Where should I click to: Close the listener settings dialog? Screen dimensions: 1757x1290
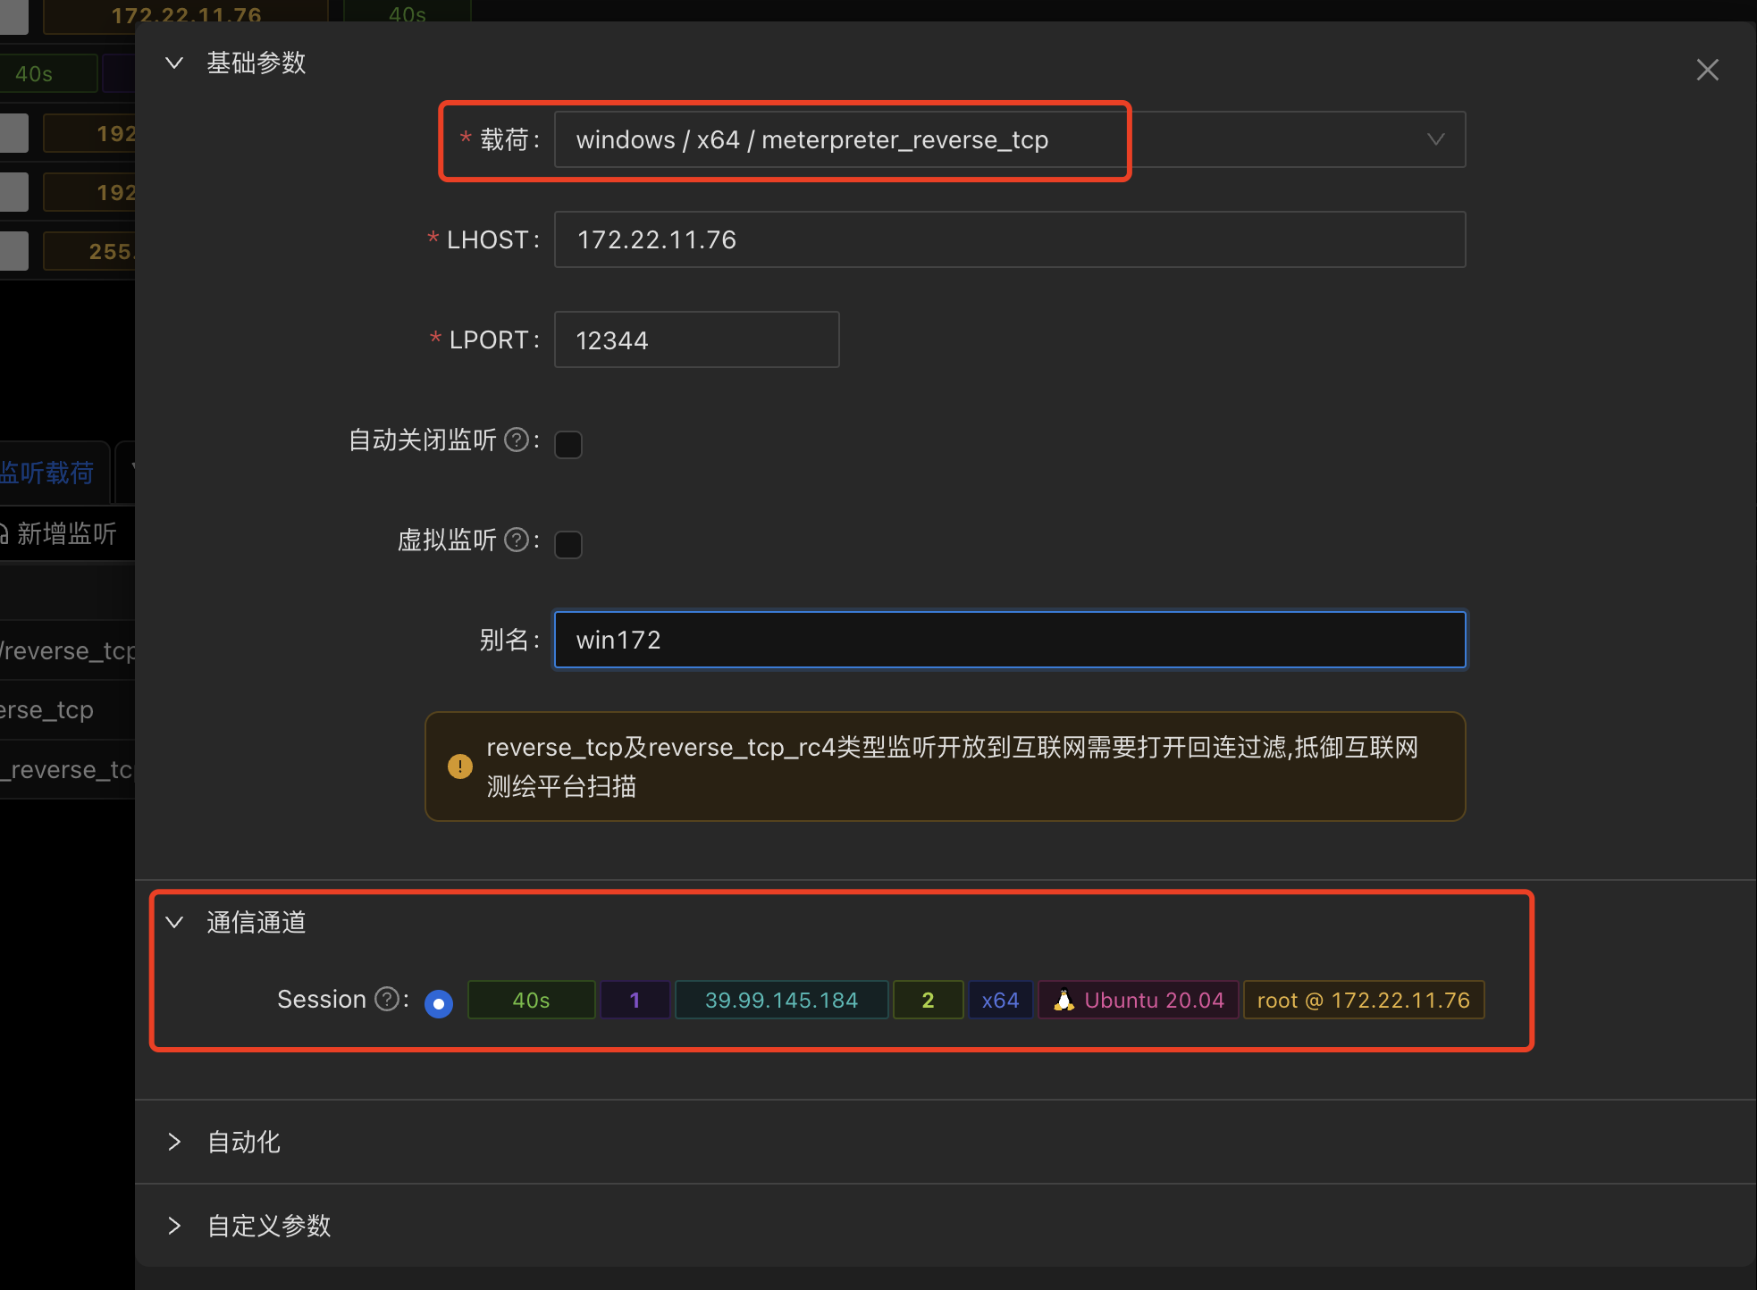pyautogui.click(x=1707, y=70)
